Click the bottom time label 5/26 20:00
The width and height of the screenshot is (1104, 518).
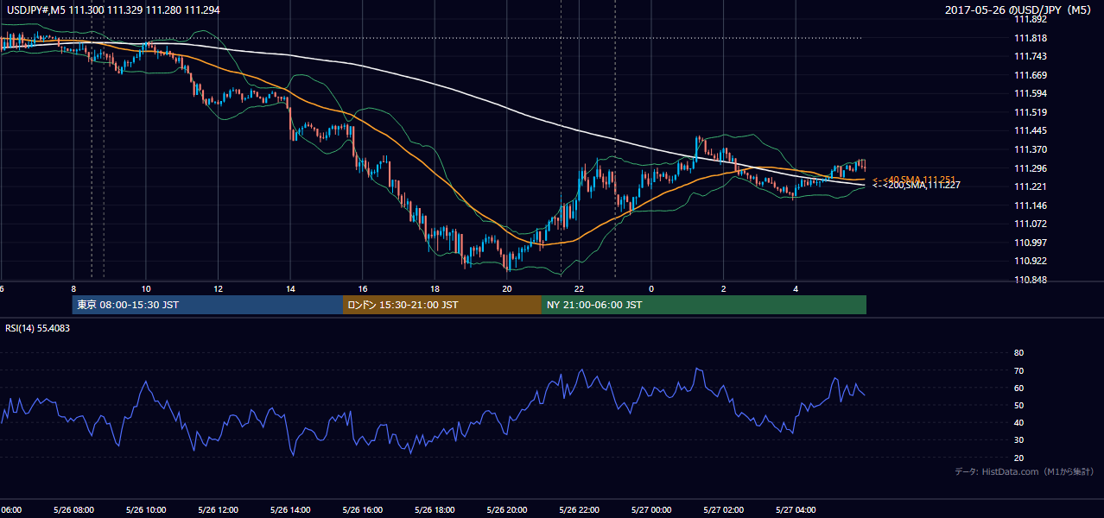point(507,510)
